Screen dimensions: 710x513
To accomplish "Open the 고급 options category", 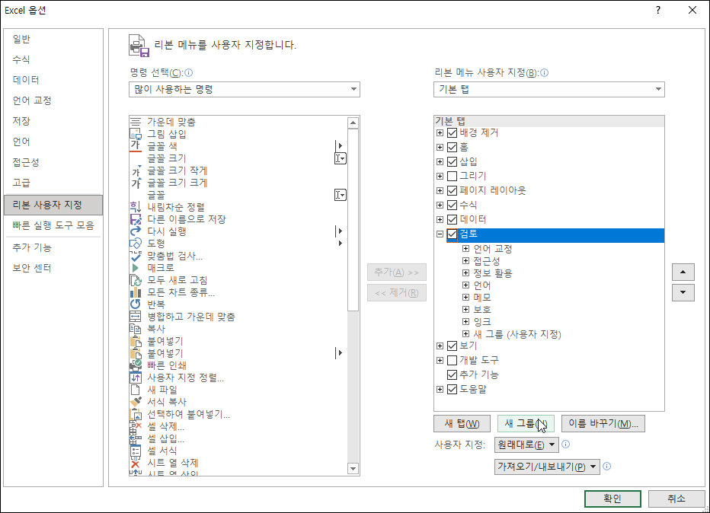I will click(x=53, y=183).
